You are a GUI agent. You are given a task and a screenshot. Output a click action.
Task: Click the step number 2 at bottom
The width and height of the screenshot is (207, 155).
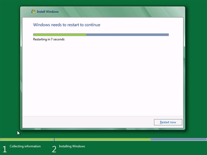point(54,149)
